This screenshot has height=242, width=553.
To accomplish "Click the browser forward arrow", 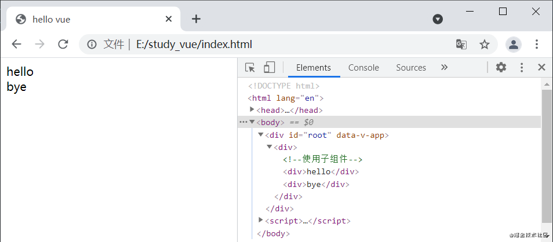I will (40, 45).
